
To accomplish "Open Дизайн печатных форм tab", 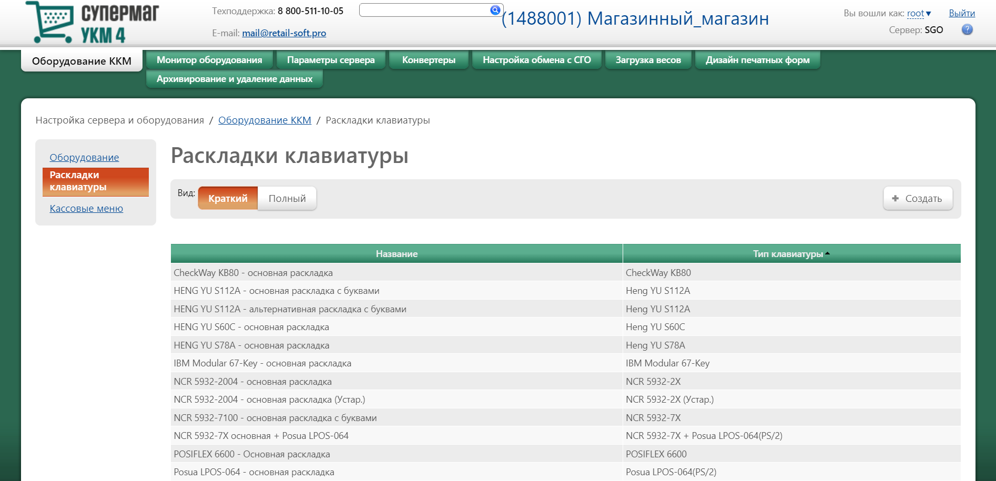I will [758, 60].
